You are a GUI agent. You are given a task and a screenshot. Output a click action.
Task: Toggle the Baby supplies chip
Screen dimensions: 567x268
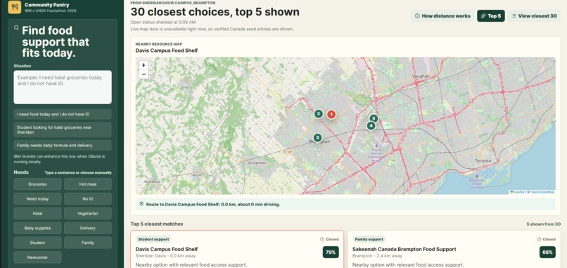37,228
